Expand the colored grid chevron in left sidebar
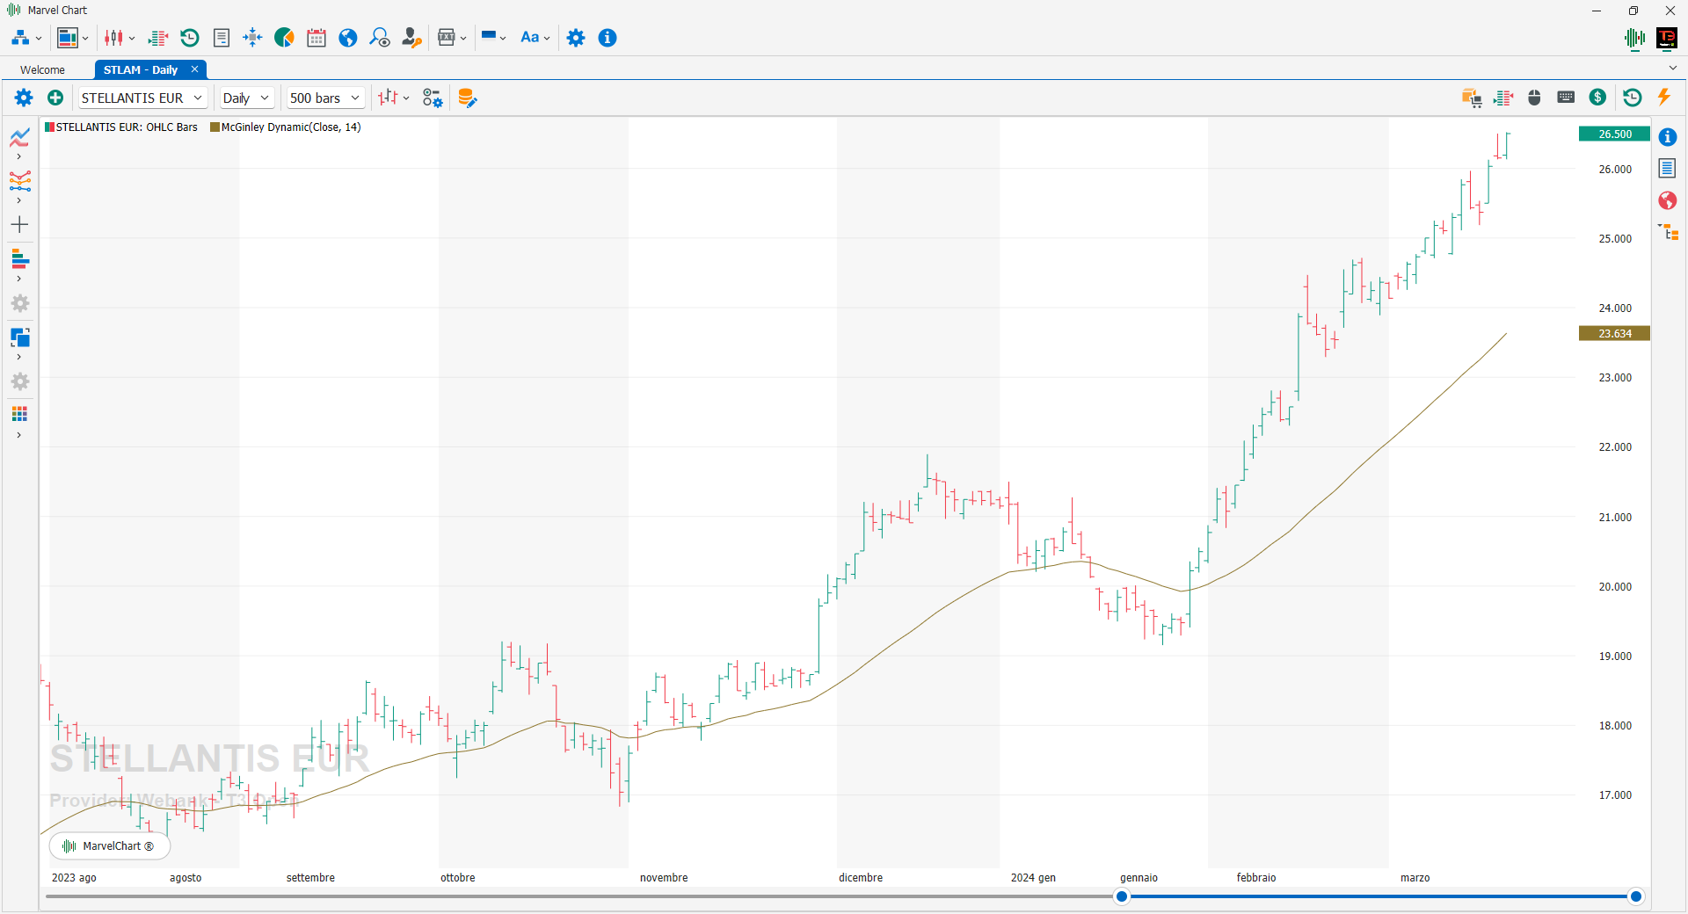This screenshot has width=1688, height=914. coord(18,435)
